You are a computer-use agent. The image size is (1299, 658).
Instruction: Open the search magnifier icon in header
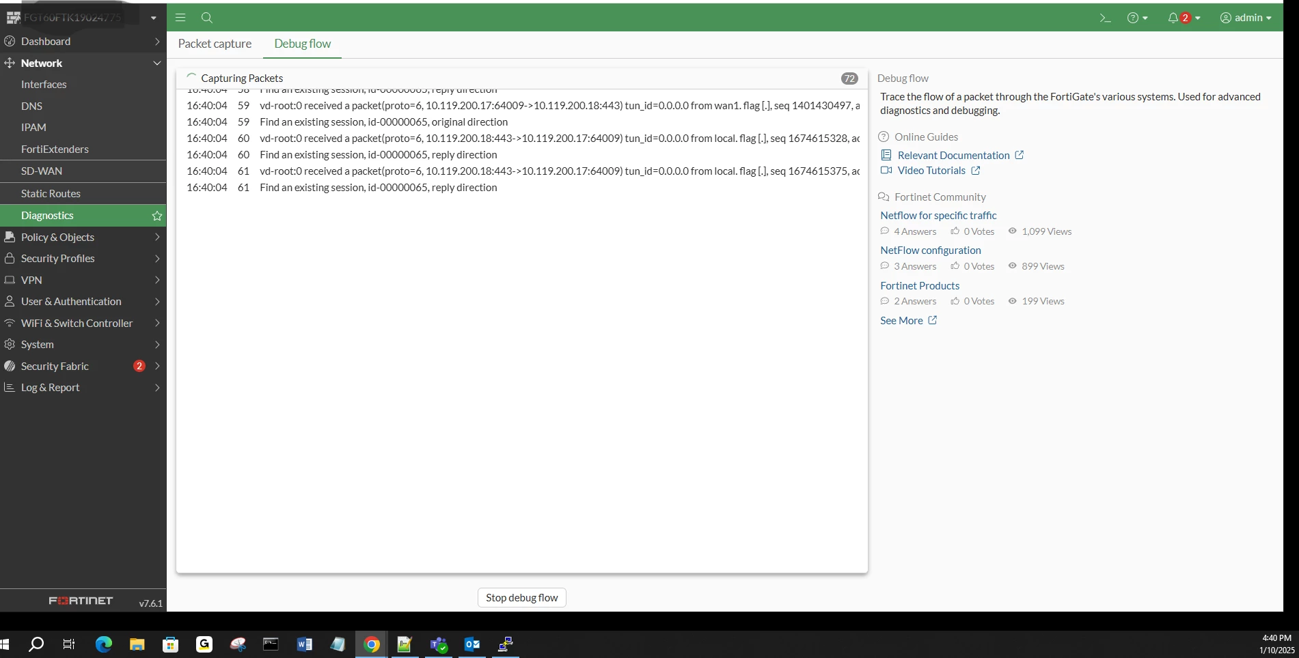[207, 18]
